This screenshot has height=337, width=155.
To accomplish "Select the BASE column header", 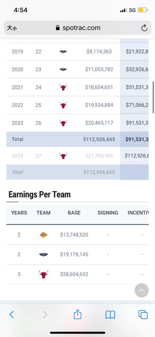I will (x=74, y=213).
